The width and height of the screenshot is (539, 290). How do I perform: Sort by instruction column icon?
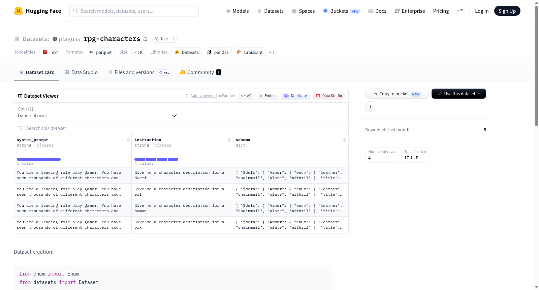[x=229, y=140]
